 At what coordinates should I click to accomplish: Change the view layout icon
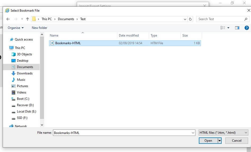(223, 28)
